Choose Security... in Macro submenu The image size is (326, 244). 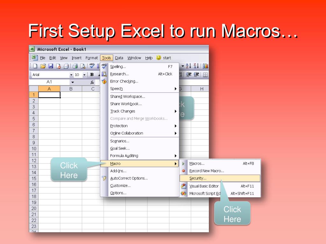point(220,178)
